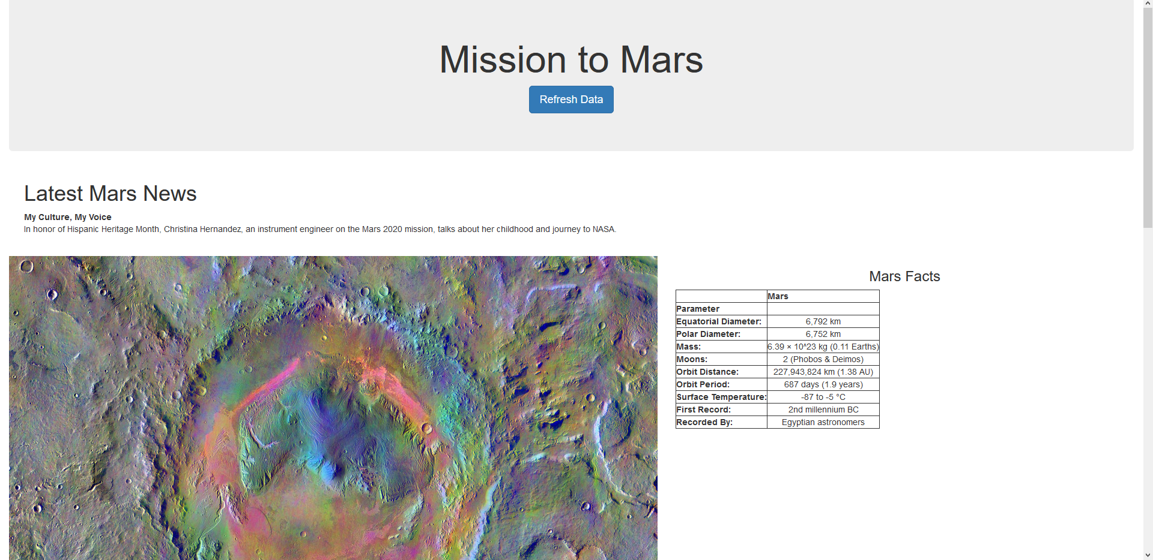Click the Refresh Data button
This screenshot has height=560, width=1153.
[571, 100]
